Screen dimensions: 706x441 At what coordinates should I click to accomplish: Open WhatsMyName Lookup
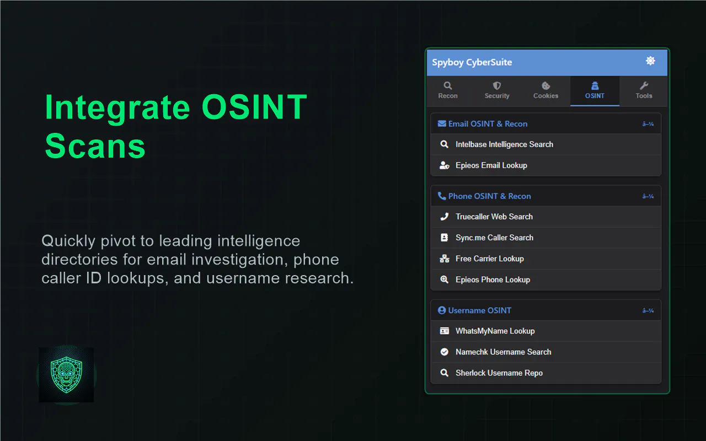545,331
